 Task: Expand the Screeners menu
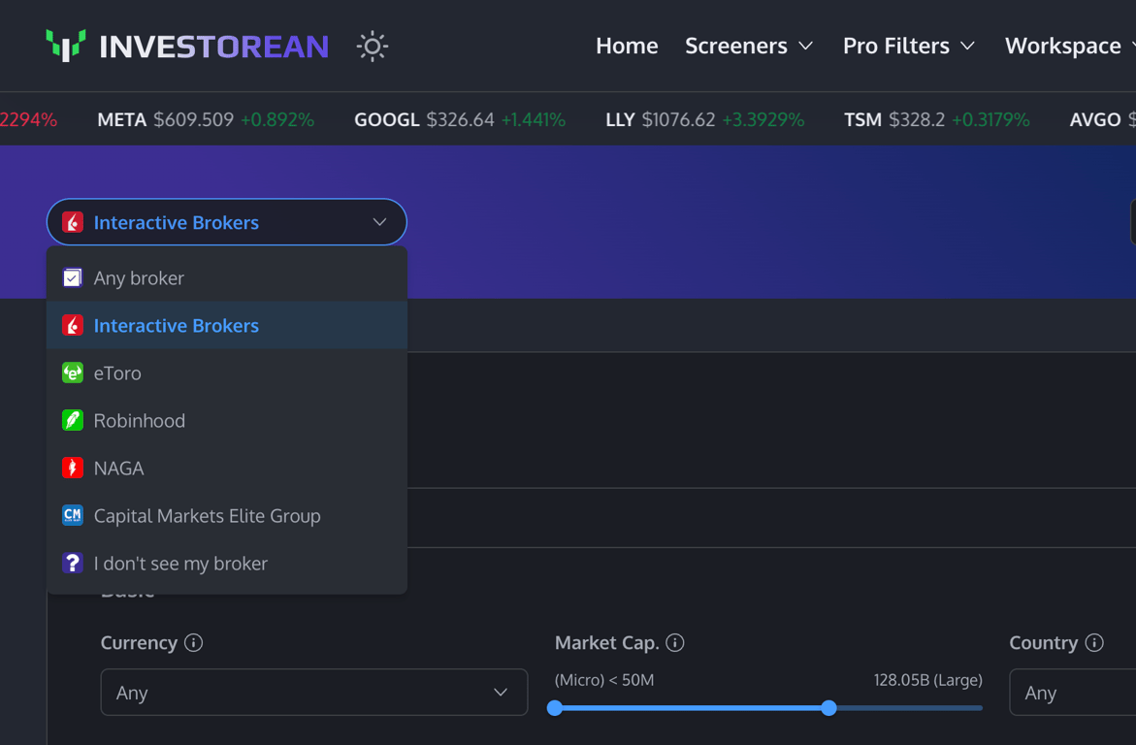pyautogui.click(x=749, y=47)
